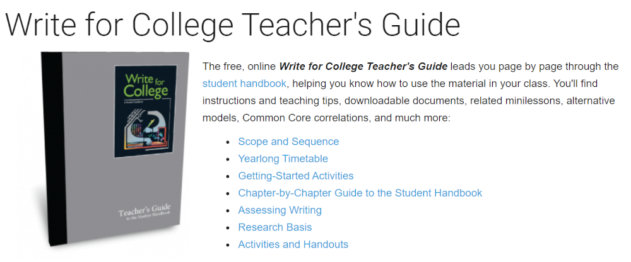Follow the student handbook link in the paragraph

pos(244,84)
